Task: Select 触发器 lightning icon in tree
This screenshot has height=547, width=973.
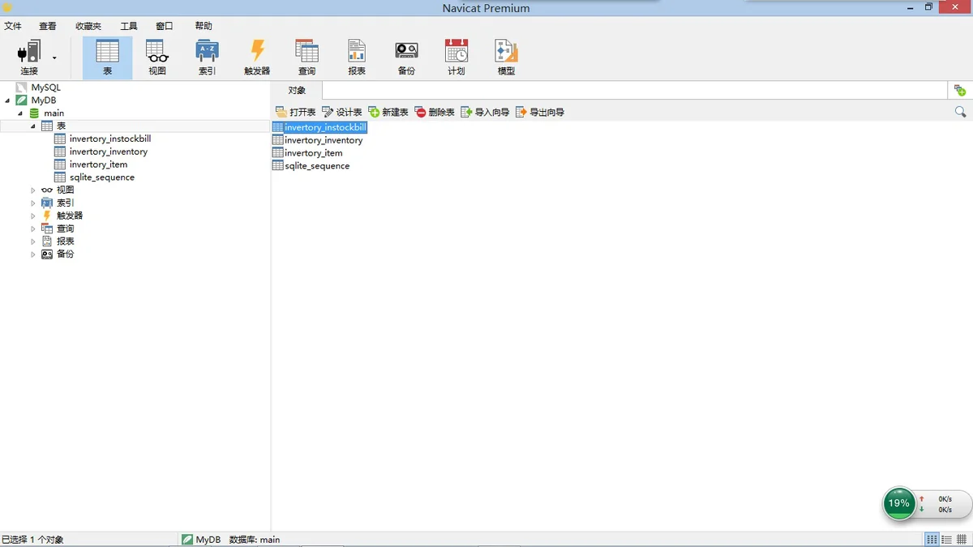Action: 47,216
